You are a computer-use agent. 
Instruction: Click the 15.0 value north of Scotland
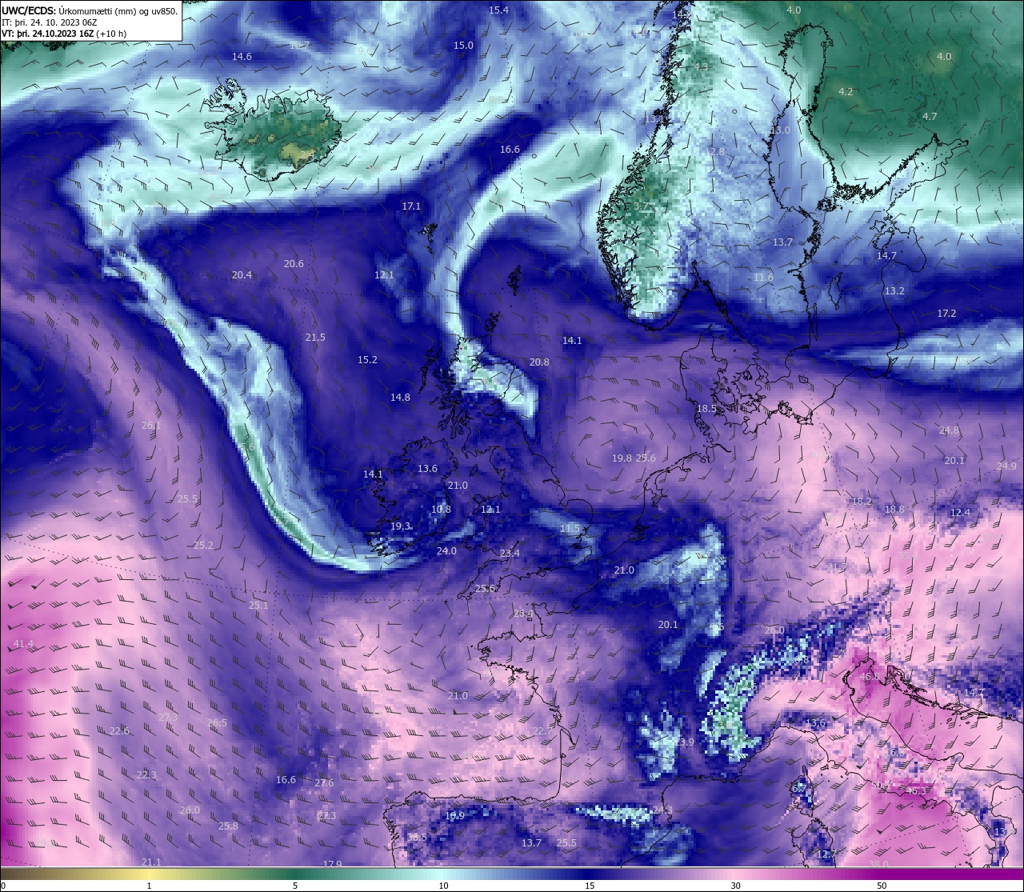[463, 46]
